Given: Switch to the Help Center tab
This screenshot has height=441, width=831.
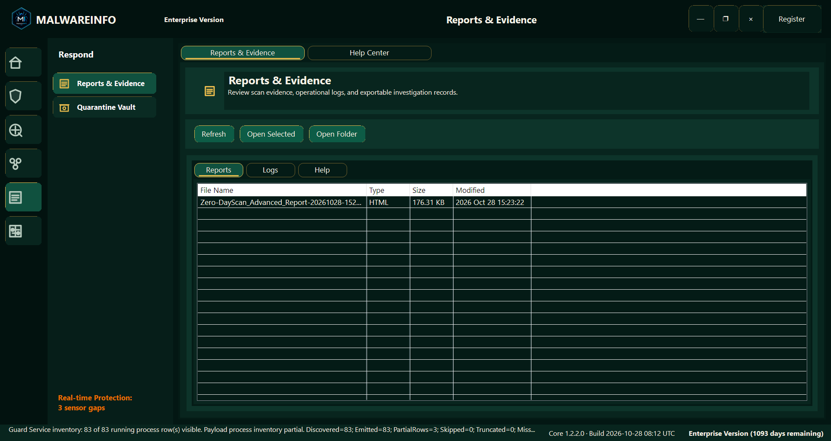Looking at the screenshot, I should pyautogui.click(x=369, y=53).
